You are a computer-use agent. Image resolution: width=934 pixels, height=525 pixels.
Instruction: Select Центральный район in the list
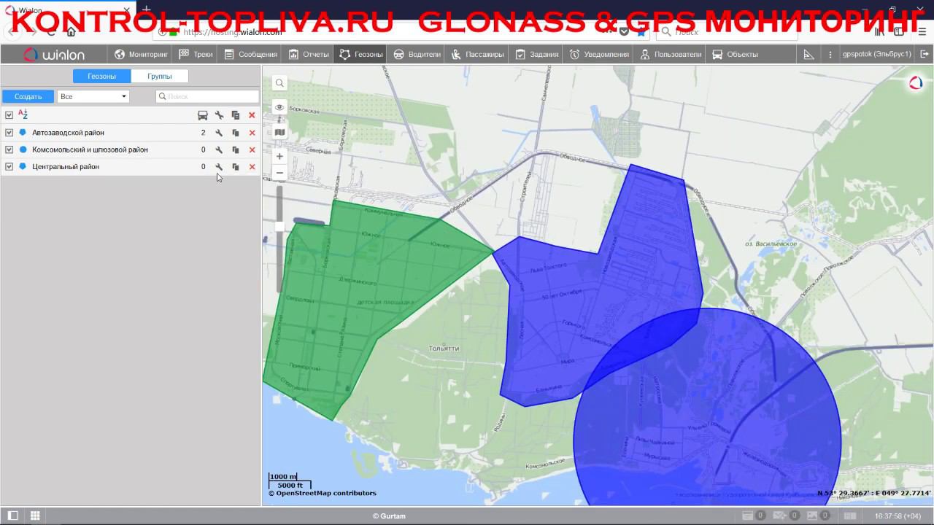[x=66, y=167]
